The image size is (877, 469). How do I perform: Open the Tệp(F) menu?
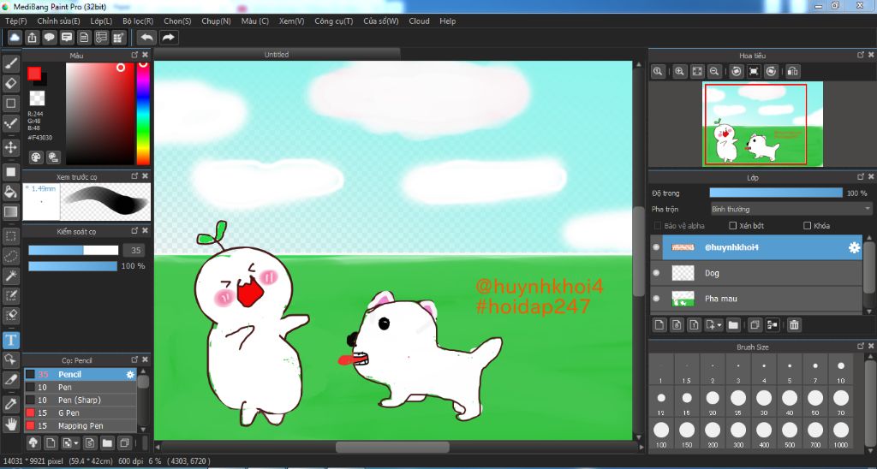click(15, 21)
